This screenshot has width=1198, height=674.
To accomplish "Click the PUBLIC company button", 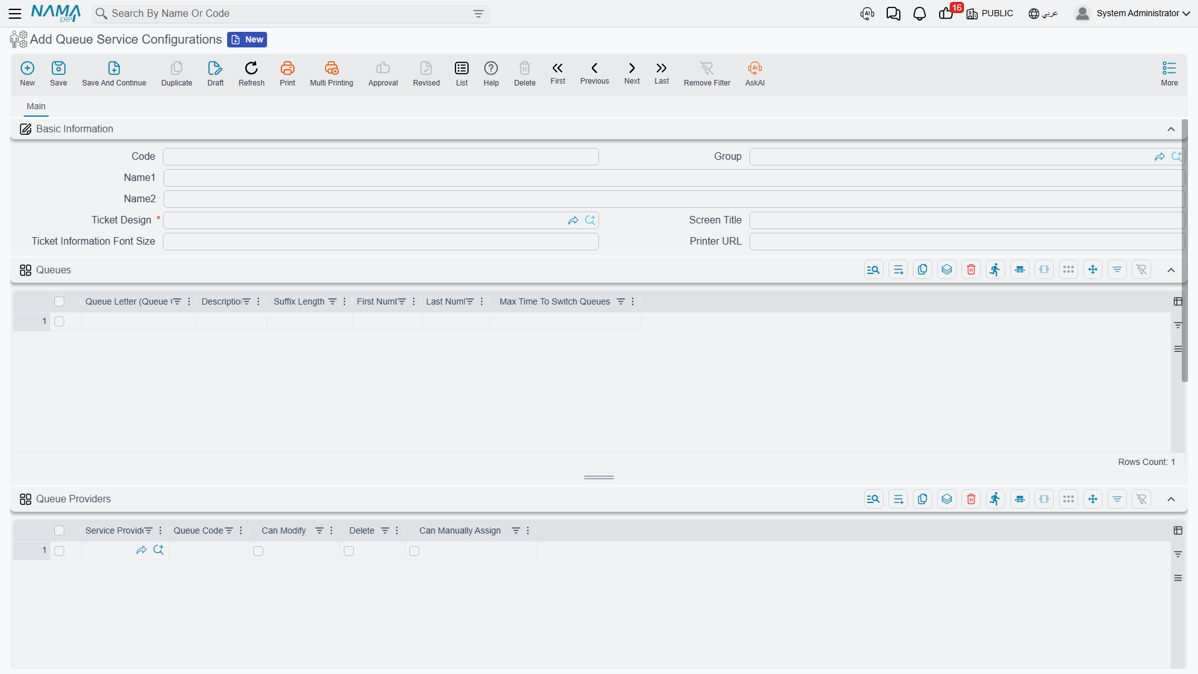I will pyautogui.click(x=990, y=13).
